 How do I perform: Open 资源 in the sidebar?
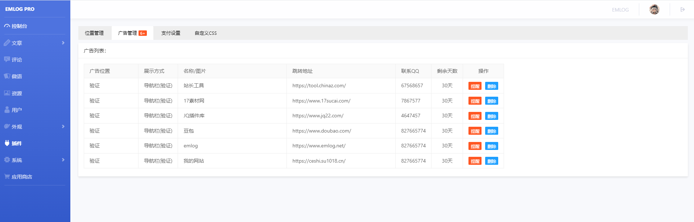(x=17, y=93)
